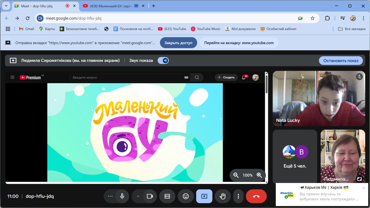Expand the Все закладки folder
Viewport: 370px width, 208px height.
point(352,29)
